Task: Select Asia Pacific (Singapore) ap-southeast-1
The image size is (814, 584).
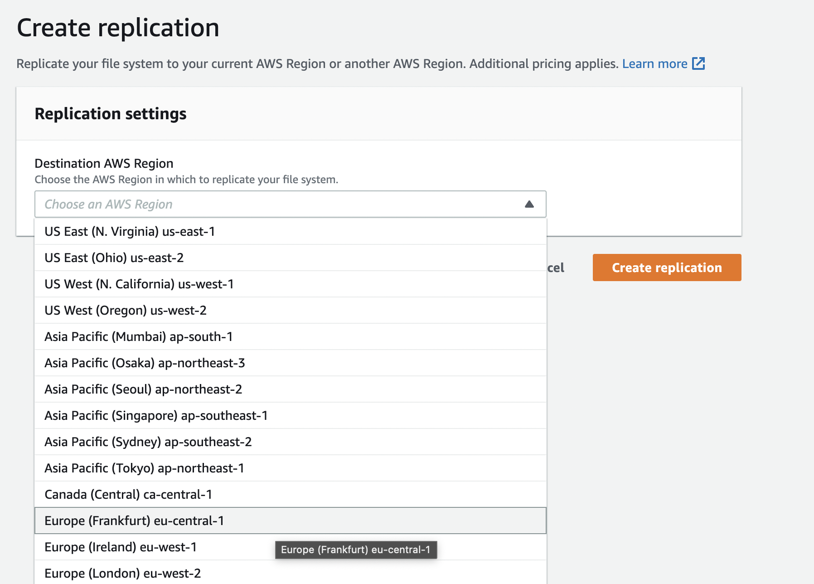Action: click(291, 416)
